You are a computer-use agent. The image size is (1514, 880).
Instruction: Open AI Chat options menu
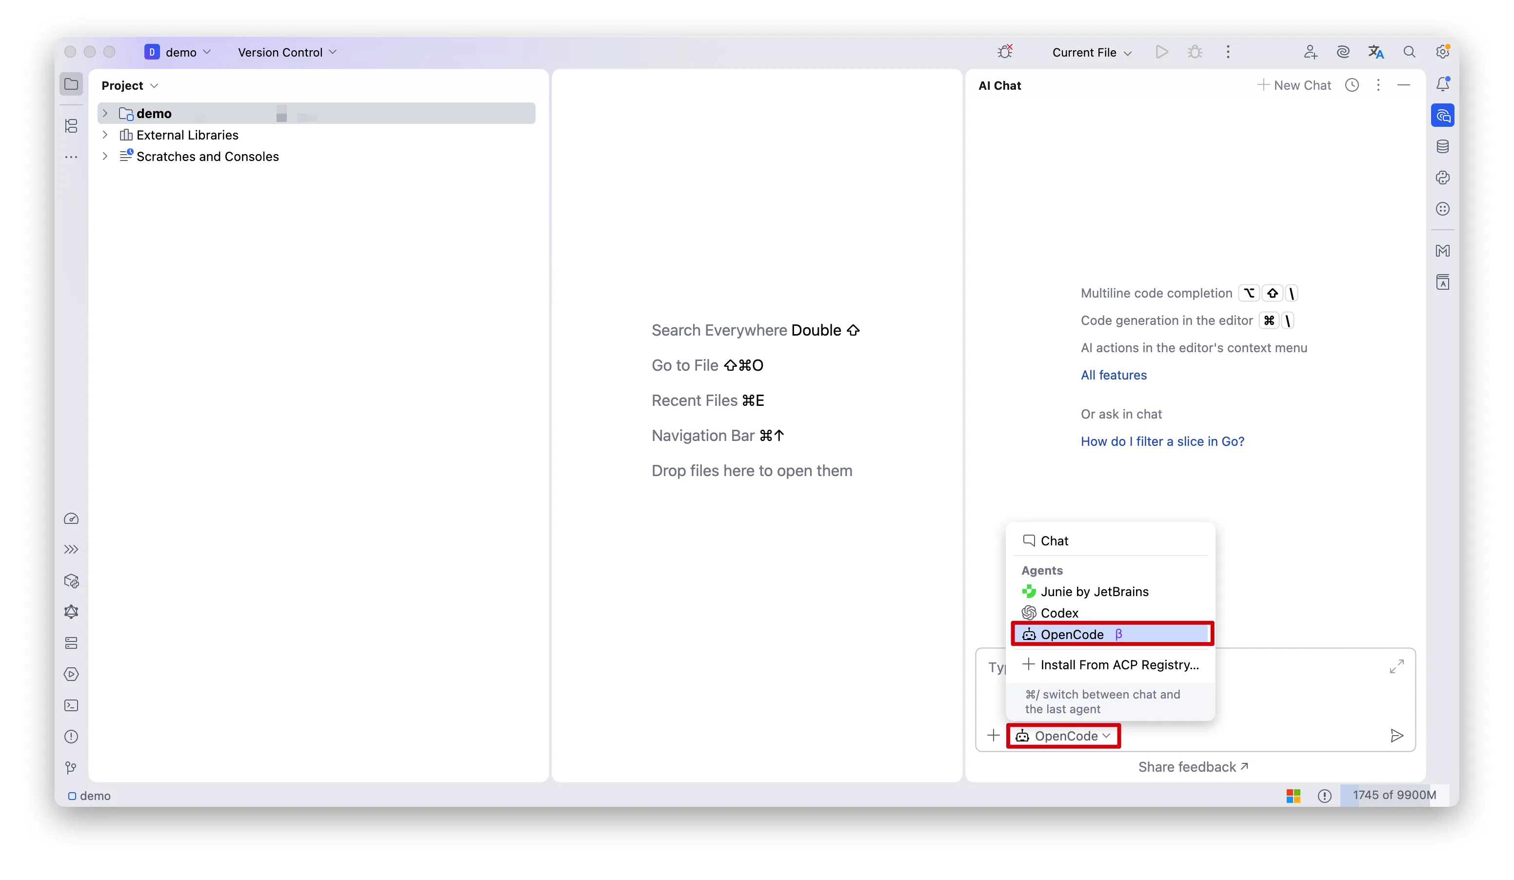pyautogui.click(x=1378, y=85)
